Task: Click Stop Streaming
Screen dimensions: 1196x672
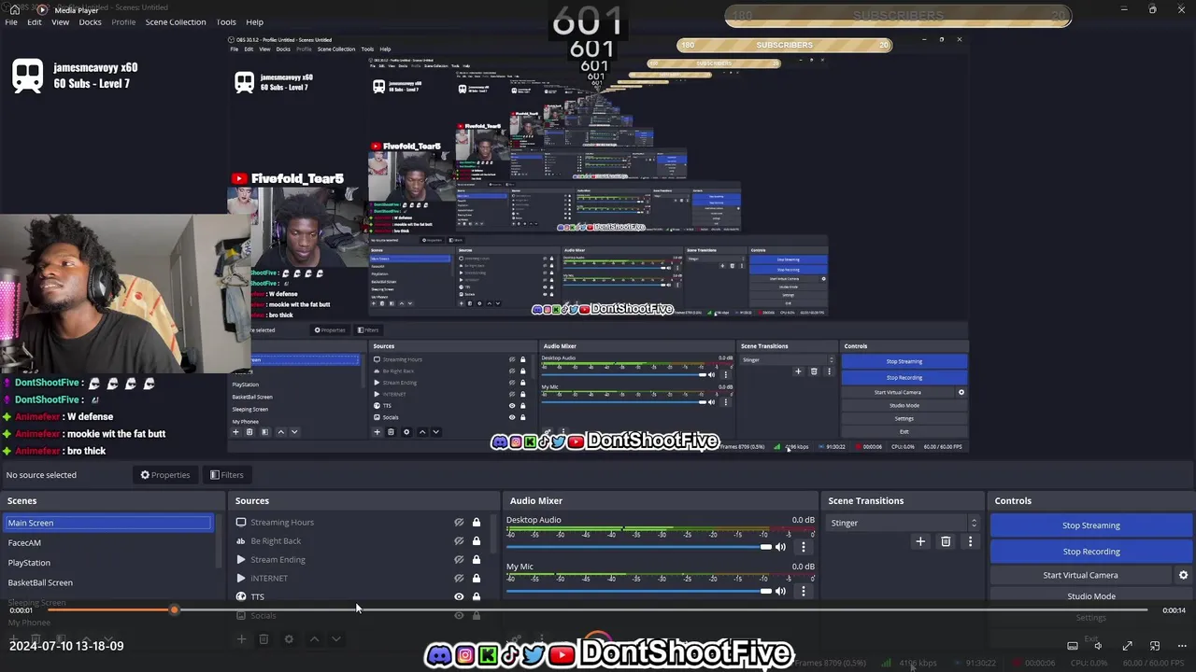Action: click(x=1090, y=525)
